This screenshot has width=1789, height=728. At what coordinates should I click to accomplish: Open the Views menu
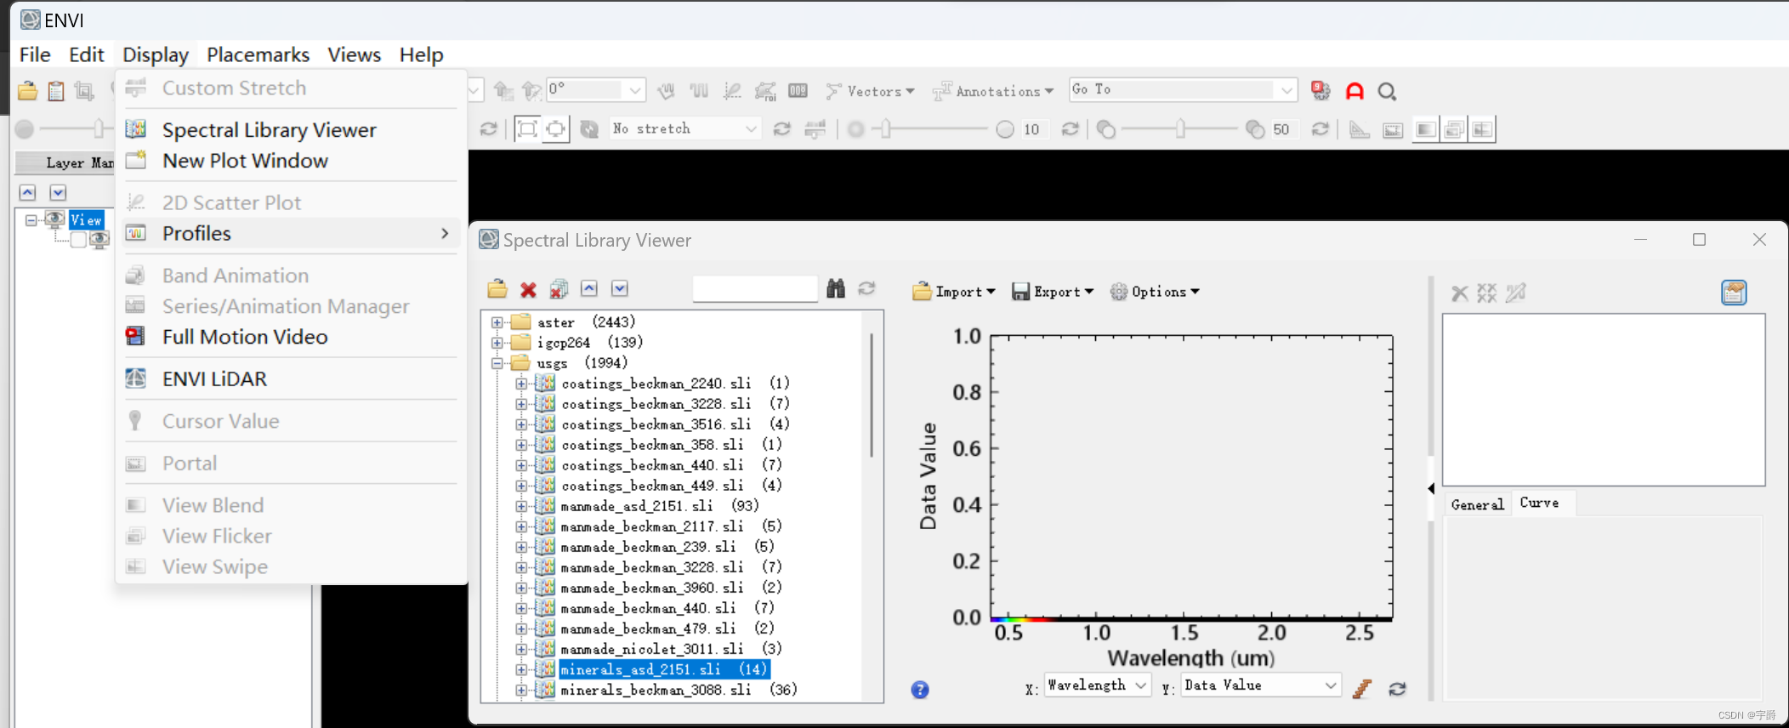tap(355, 54)
